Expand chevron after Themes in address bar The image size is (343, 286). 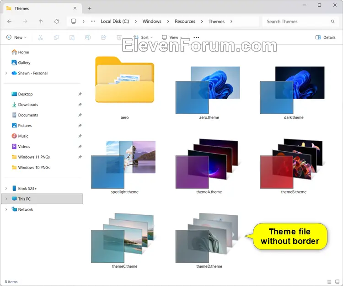coord(231,21)
